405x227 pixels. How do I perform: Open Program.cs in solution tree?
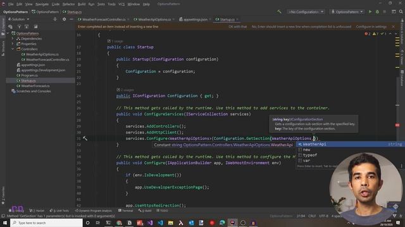pyautogui.click(x=29, y=76)
